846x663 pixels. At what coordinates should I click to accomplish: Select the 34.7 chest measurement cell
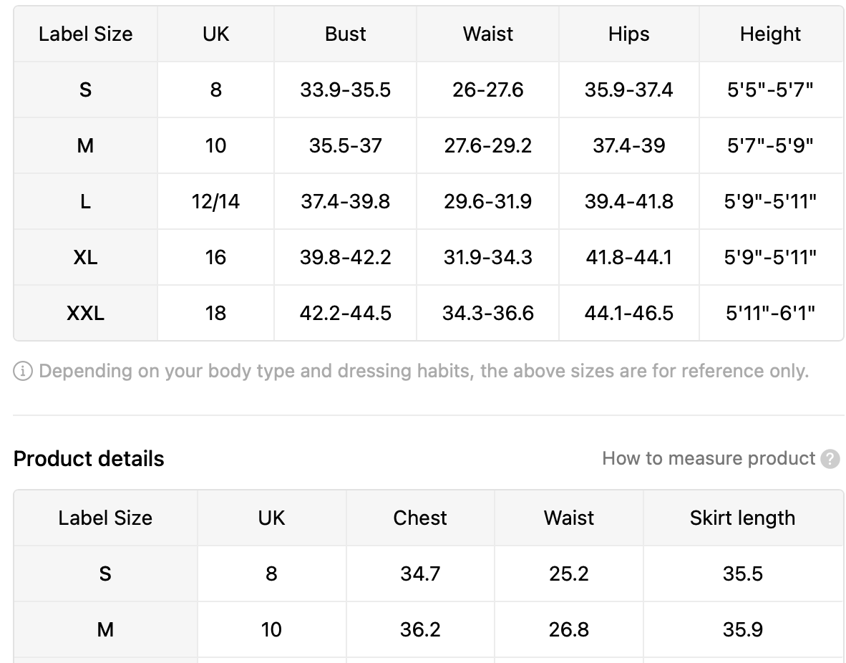pos(419,574)
